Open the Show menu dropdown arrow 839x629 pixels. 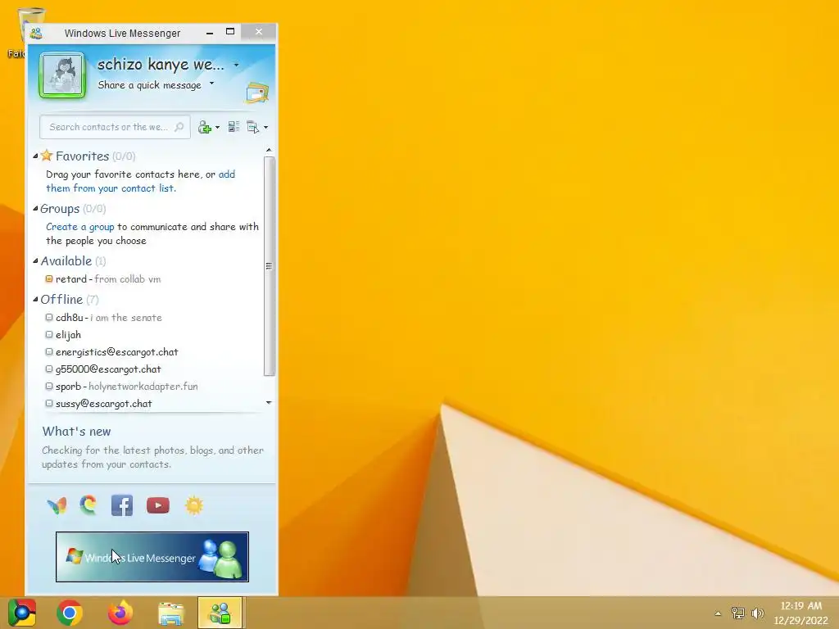(265, 127)
